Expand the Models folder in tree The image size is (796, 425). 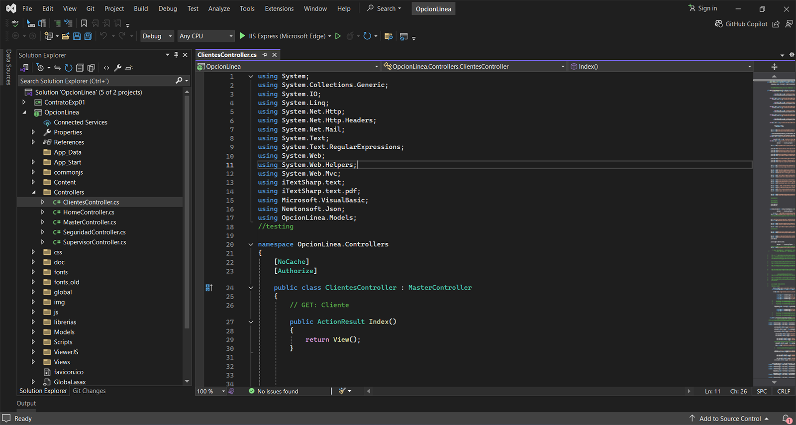33,332
